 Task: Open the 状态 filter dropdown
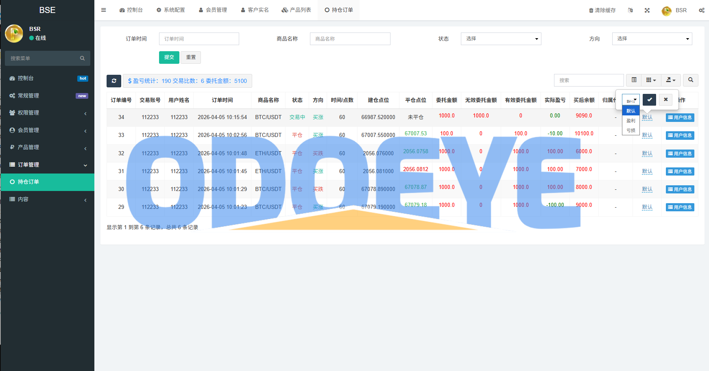[x=501, y=39]
